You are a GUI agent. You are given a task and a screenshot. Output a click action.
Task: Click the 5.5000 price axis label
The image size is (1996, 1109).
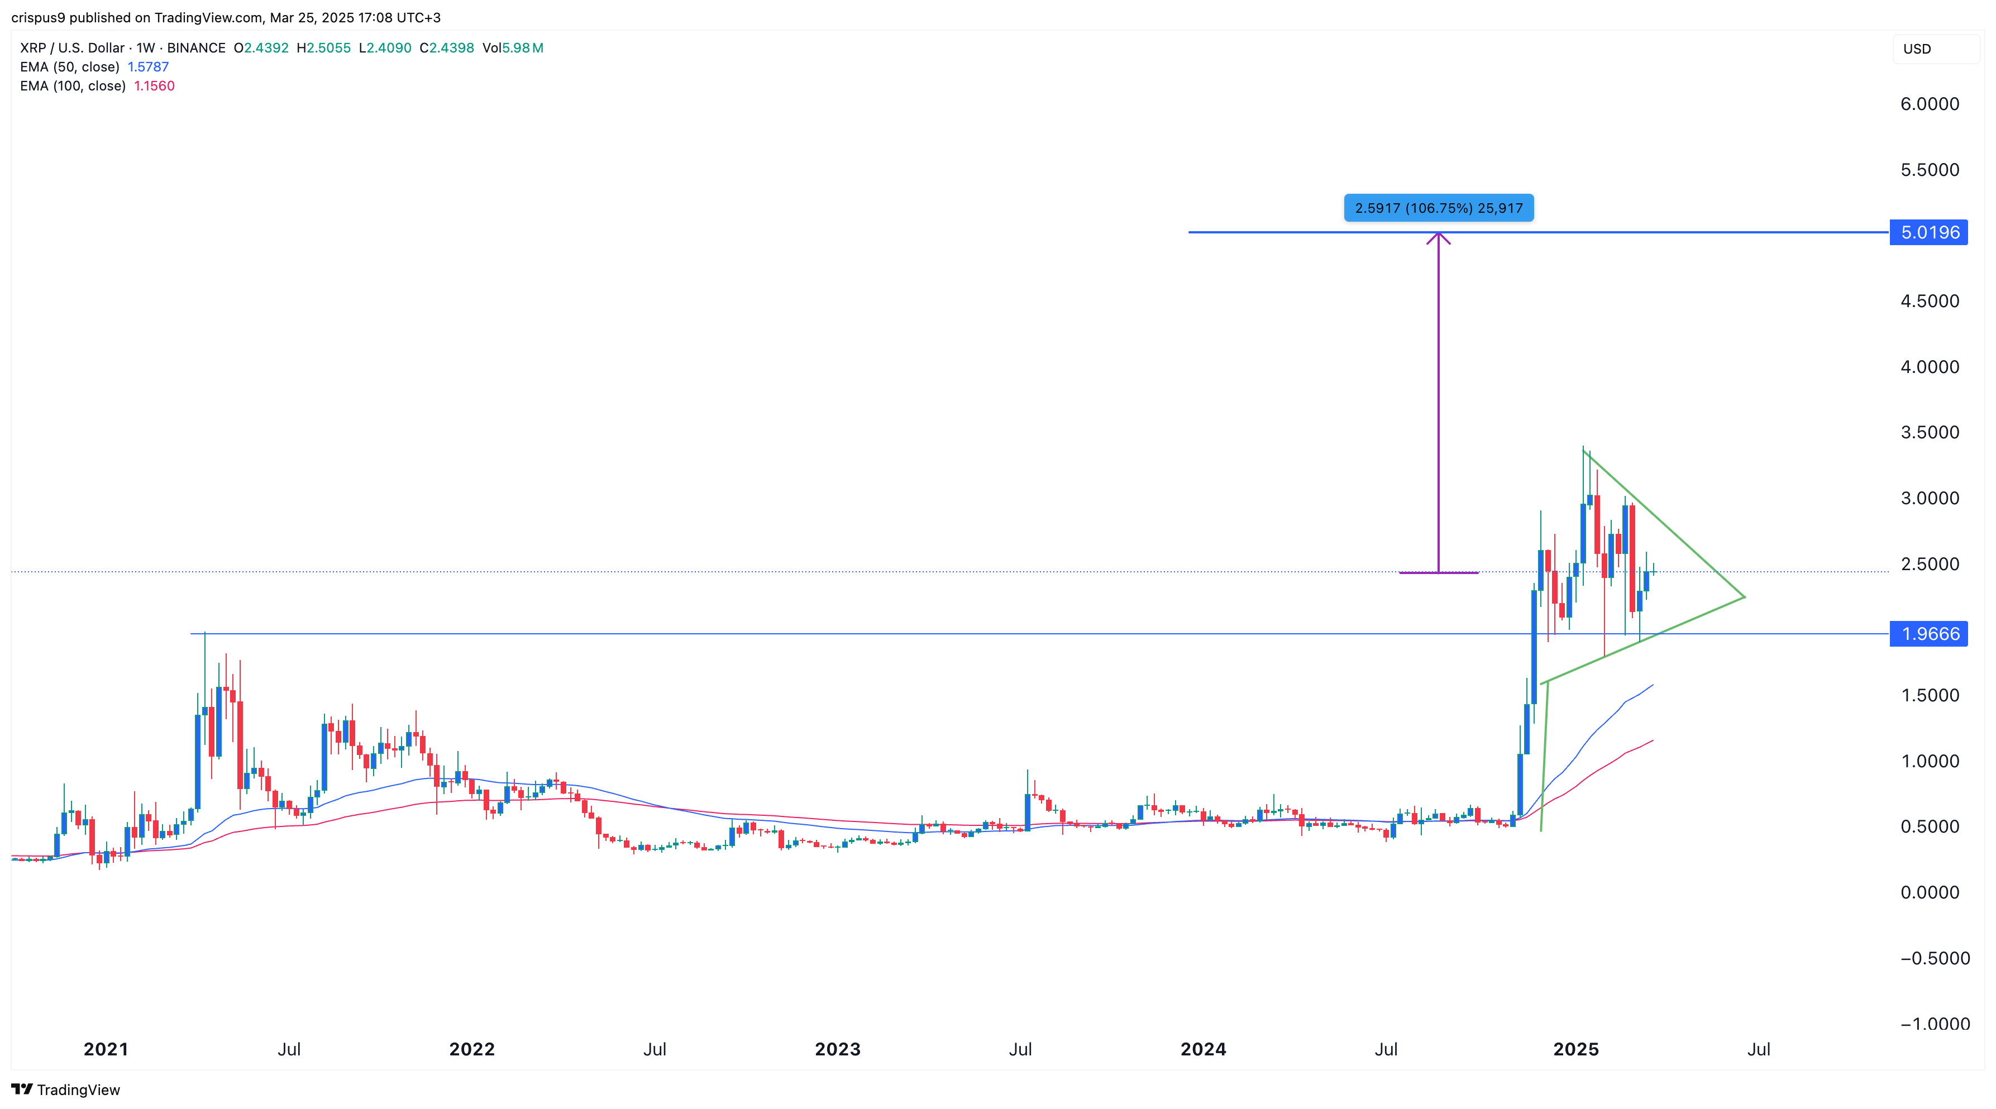tap(1930, 170)
